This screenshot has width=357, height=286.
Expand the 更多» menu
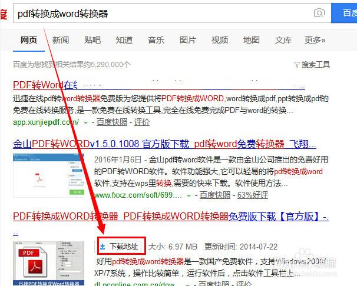(x=315, y=40)
